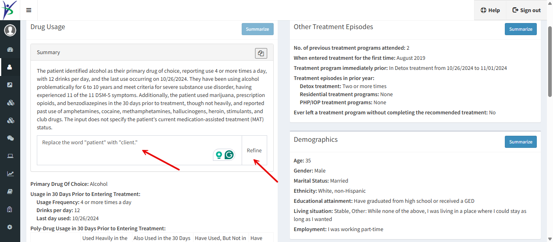The image size is (553, 242).
Task: Open the user avatar profile icon
Action: (10, 30)
